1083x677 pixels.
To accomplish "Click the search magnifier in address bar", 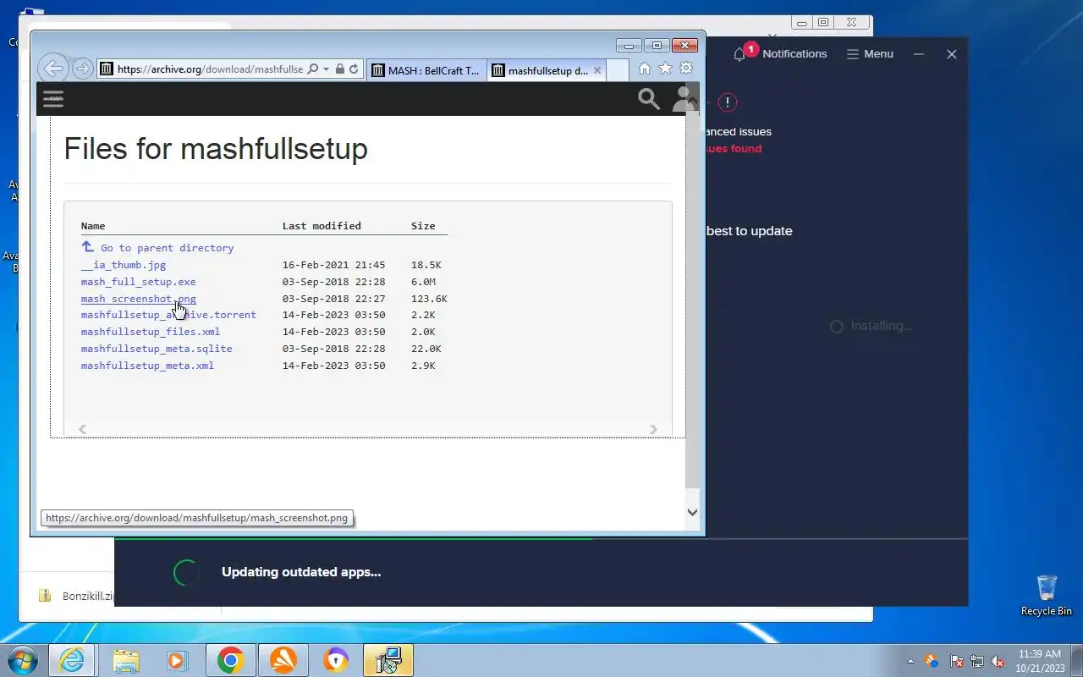I will pyautogui.click(x=312, y=69).
